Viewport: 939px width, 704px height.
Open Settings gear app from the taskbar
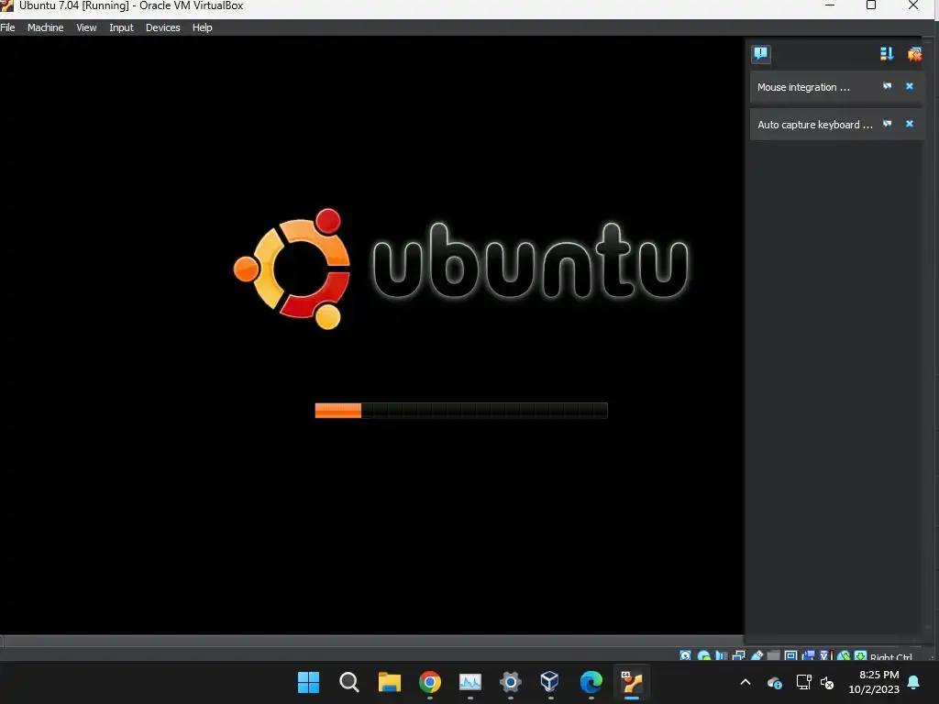510,682
